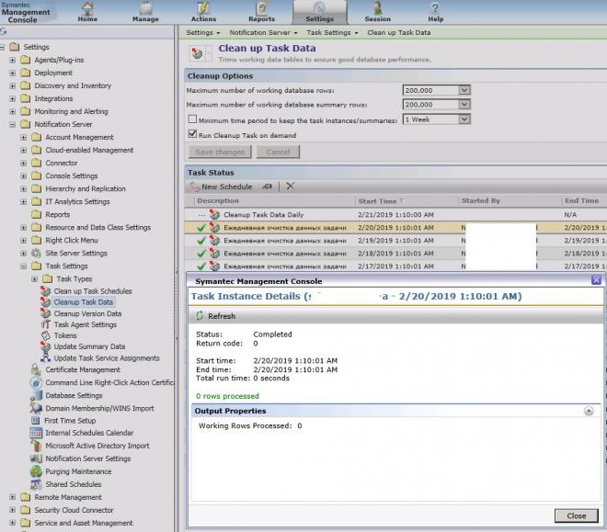Select the Cleanup Task Data tree item
This screenshot has height=532, width=607.
(x=83, y=302)
